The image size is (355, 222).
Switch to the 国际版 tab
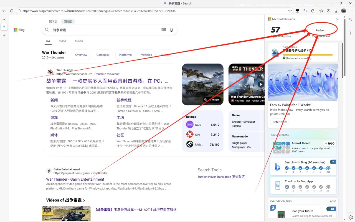pos(68,21)
